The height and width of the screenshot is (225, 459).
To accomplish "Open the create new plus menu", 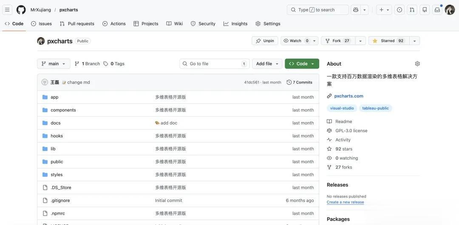I will (384, 10).
